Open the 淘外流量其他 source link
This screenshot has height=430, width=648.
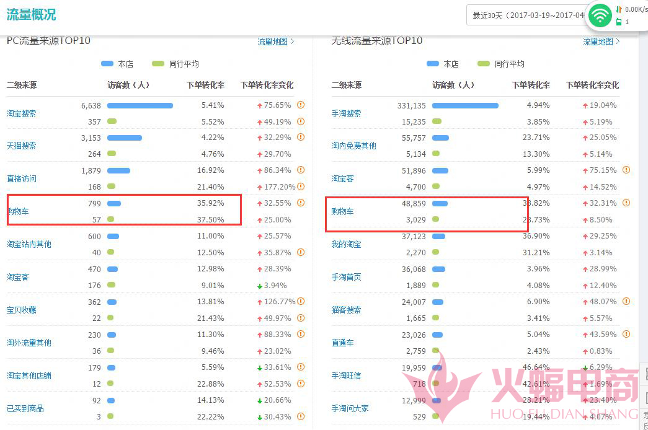[x=29, y=343]
